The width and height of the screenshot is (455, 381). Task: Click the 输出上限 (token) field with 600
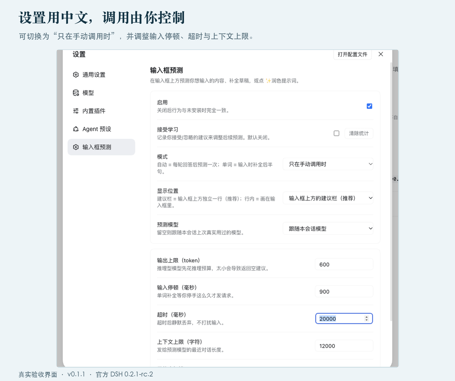pyautogui.click(x=344, y=264)
